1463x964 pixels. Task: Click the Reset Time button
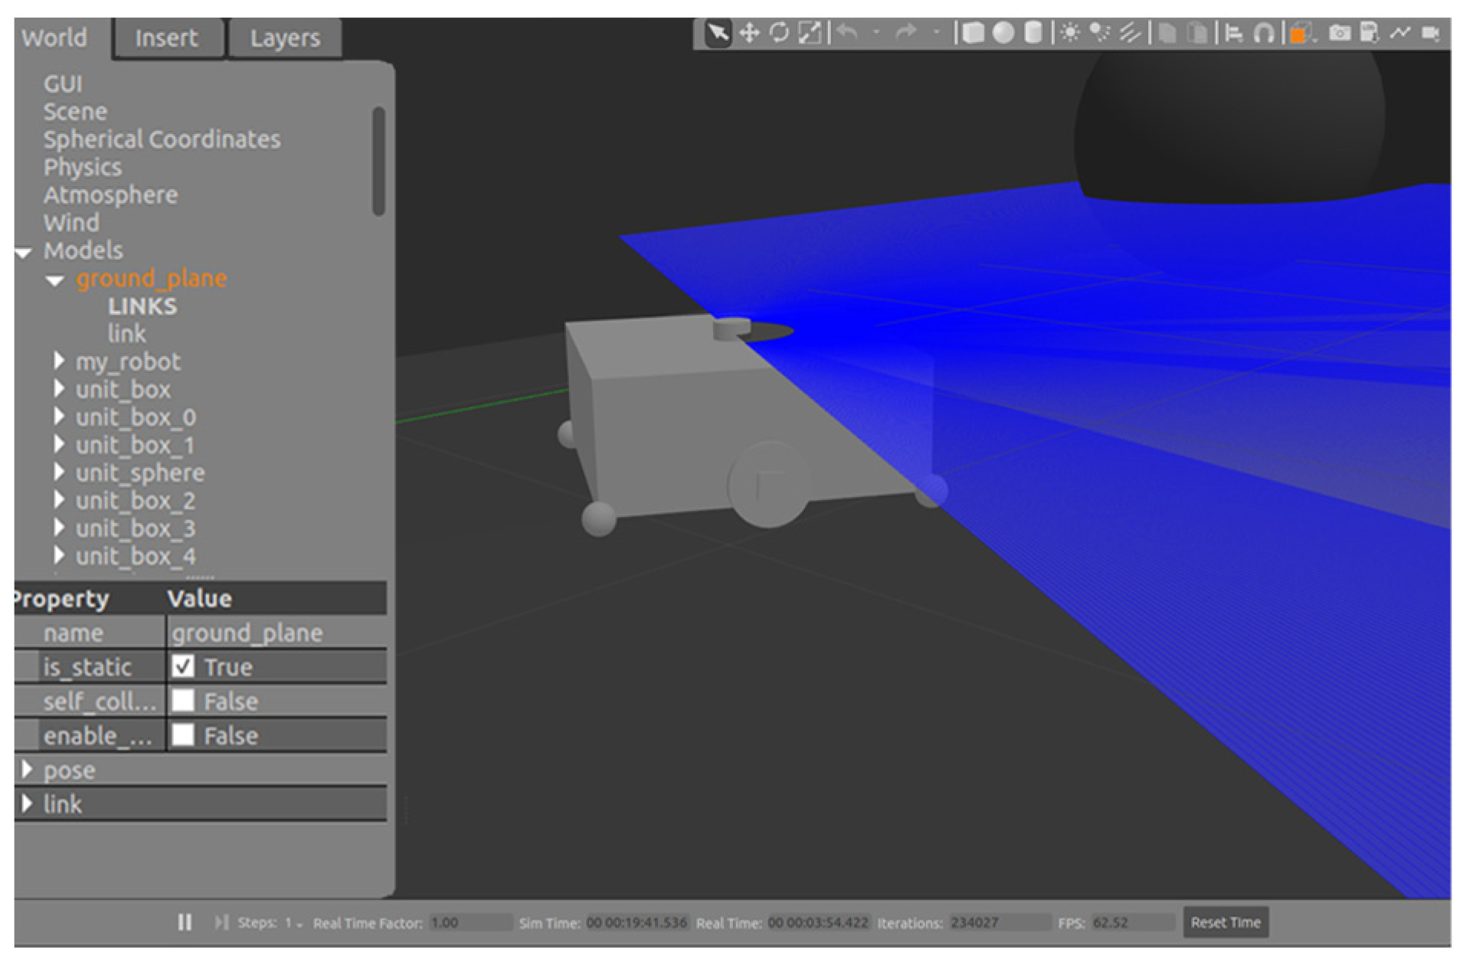tap(1225, 923)
